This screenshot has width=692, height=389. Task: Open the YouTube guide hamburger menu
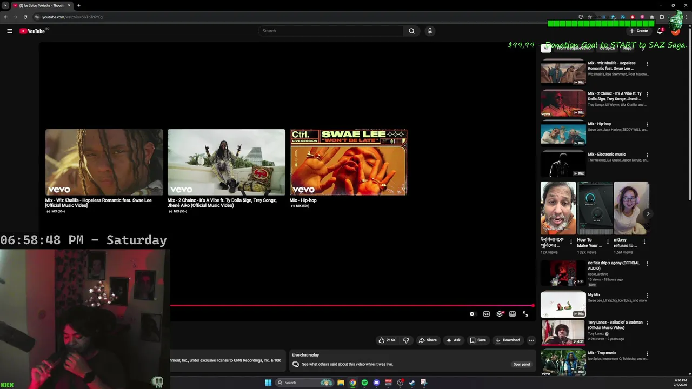10,31
